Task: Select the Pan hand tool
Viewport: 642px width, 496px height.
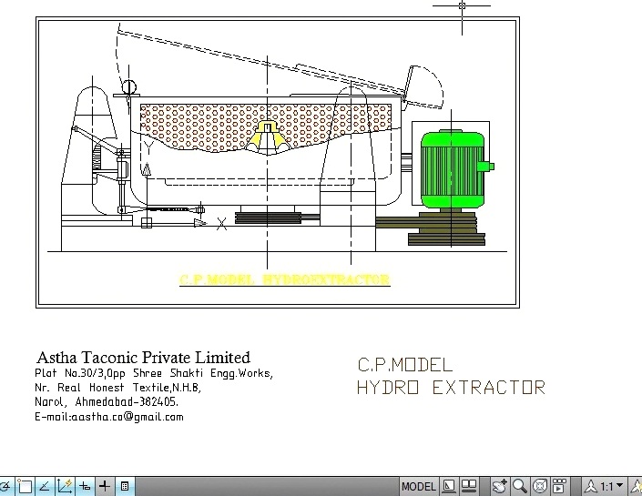Action: coord(499,487)
